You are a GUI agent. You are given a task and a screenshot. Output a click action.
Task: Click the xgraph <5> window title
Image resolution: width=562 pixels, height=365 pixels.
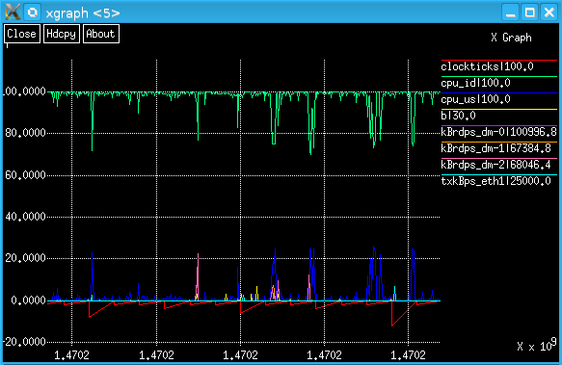pyautogui.click(x=83, y=13)
